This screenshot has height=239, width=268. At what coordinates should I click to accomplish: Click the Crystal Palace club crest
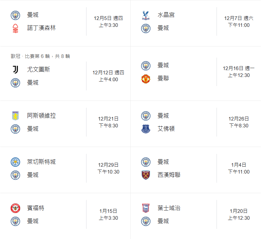tap(145, 15)
